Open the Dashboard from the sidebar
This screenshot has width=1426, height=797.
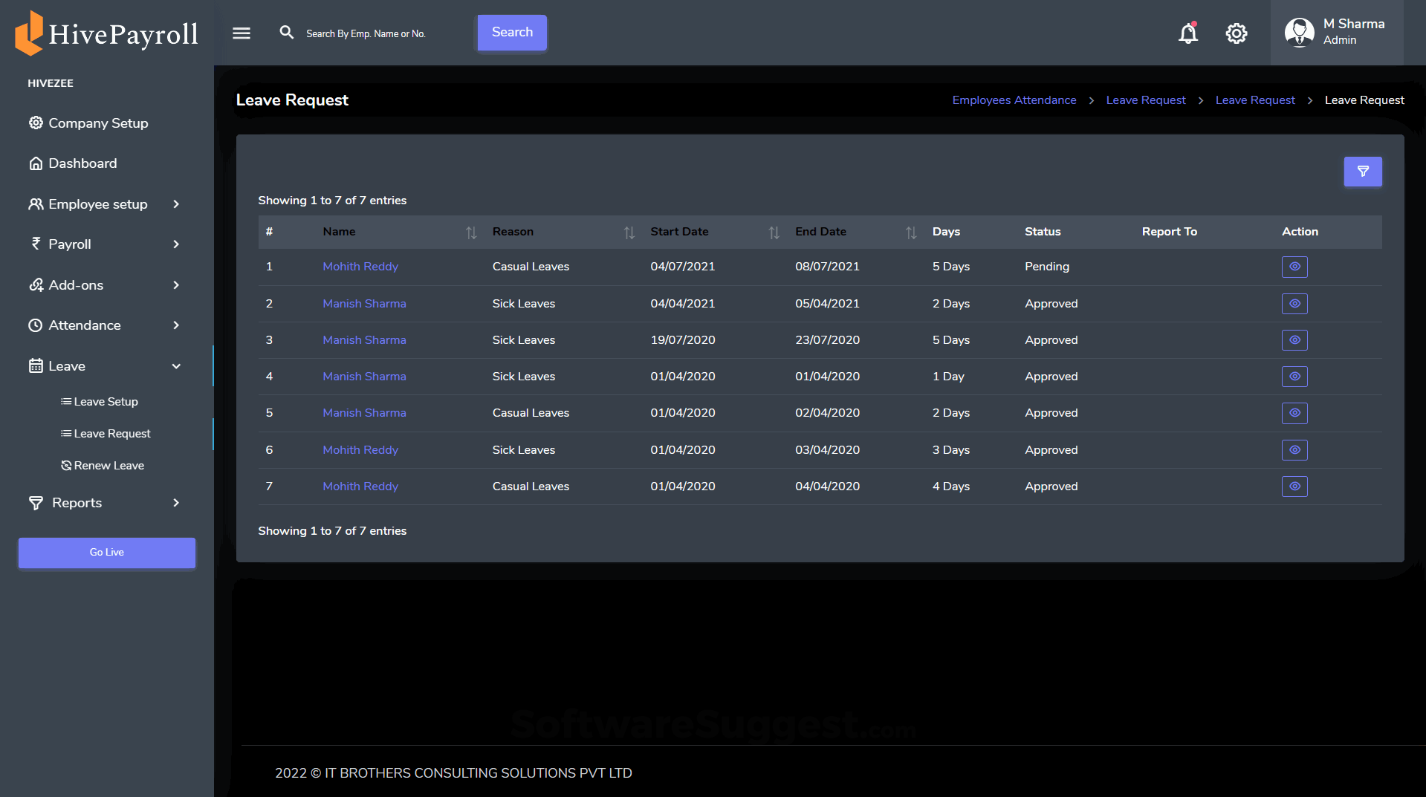(82, 163)
